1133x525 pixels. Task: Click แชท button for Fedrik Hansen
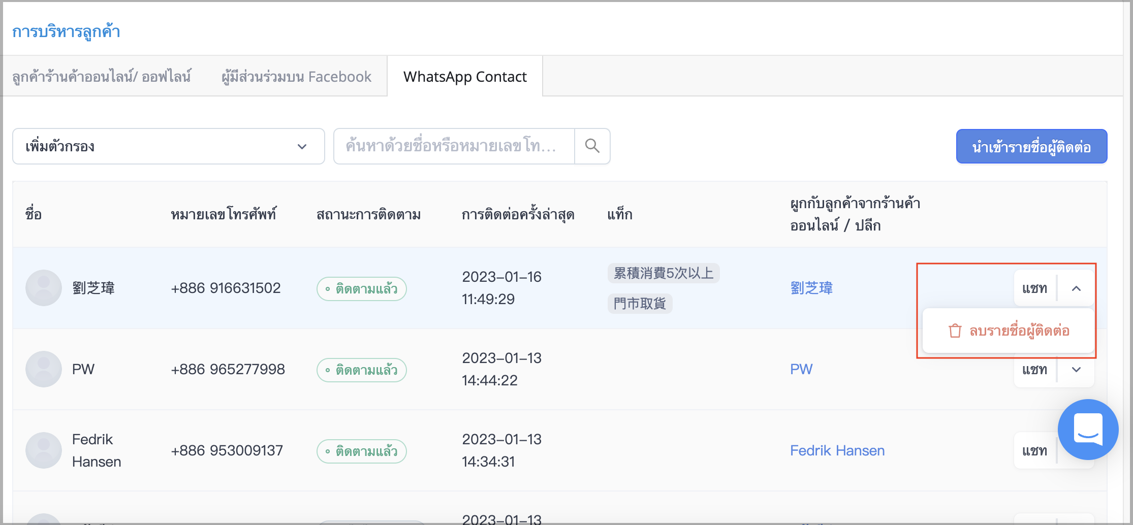1035,451
